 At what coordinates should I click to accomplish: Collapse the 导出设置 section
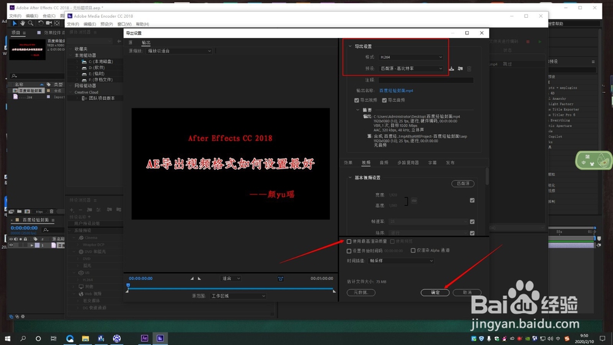pos(350,46)
